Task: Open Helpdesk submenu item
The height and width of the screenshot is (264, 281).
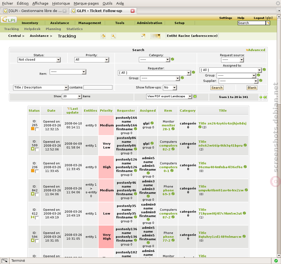Action: (32, 29)
